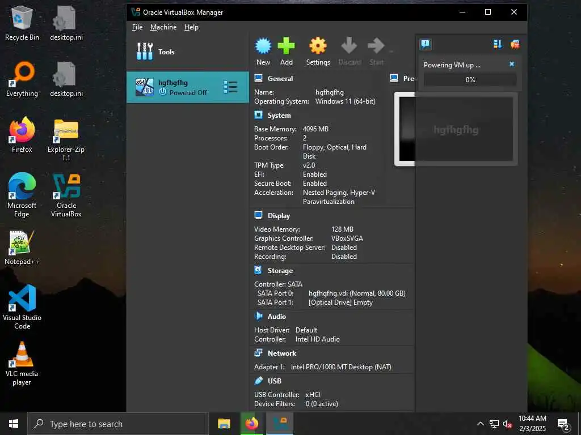Open the Notepad++ desktop shortcut
581x435 pixels.
[x=22, y=248]
